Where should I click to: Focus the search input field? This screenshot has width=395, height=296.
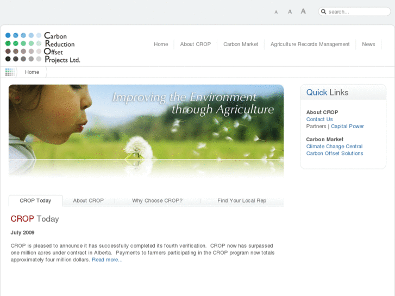(x=354, y=11)
